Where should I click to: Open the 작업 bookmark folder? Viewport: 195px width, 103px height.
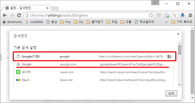112,22
